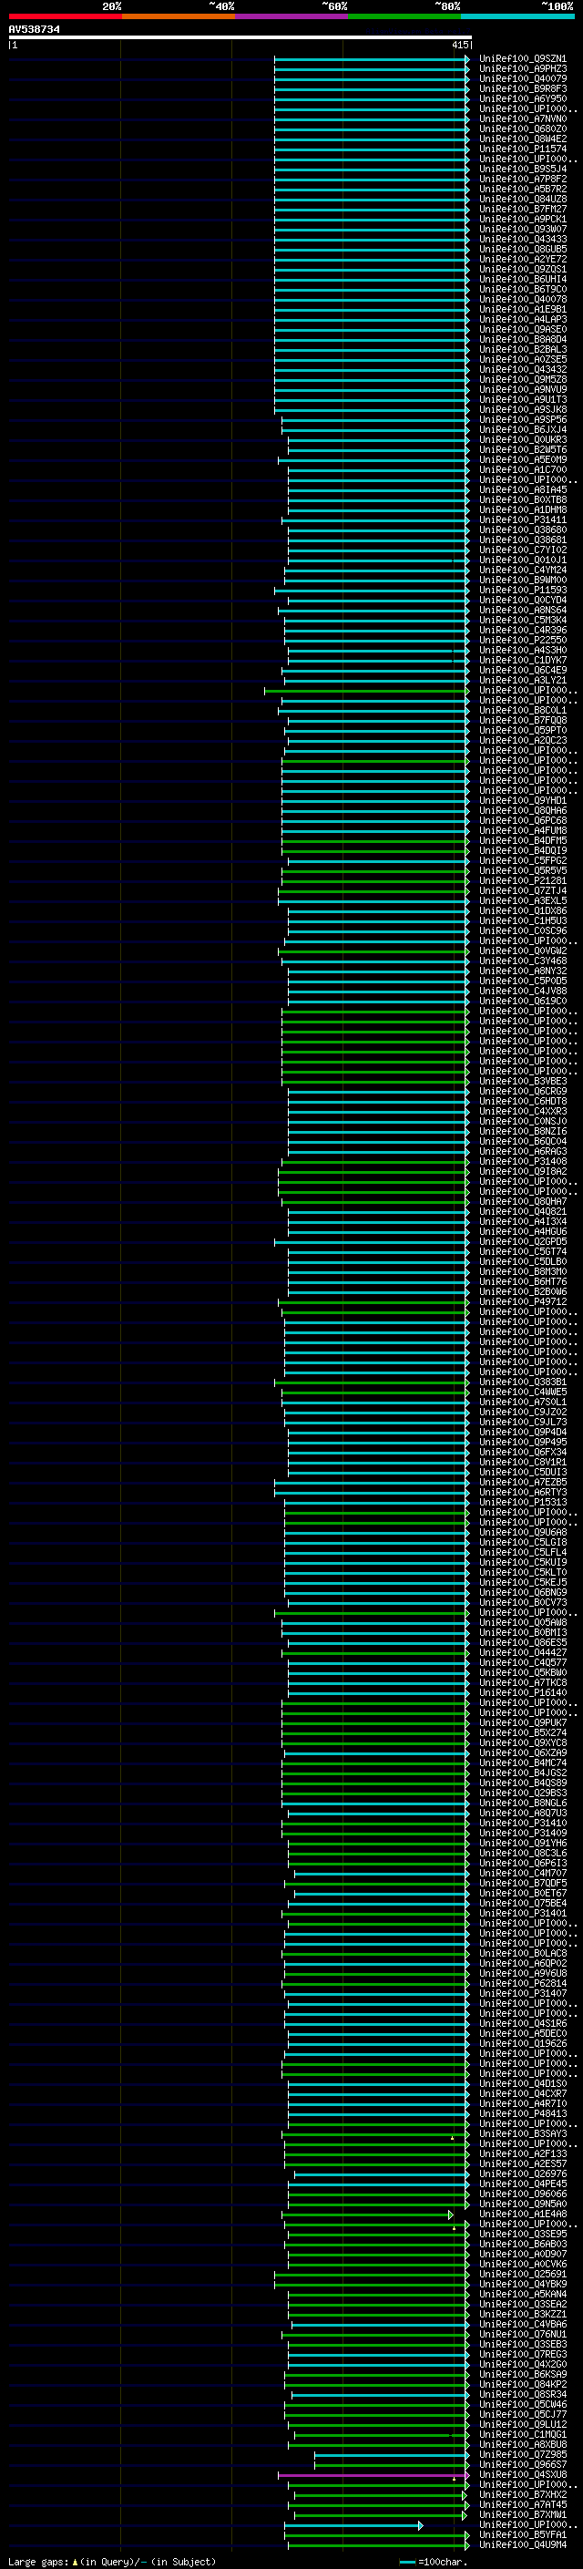The height and width of the screenshot is (2569, 583).
Task: Open hit UniRef100_Q9SZN1
Action: coord(522,59)
